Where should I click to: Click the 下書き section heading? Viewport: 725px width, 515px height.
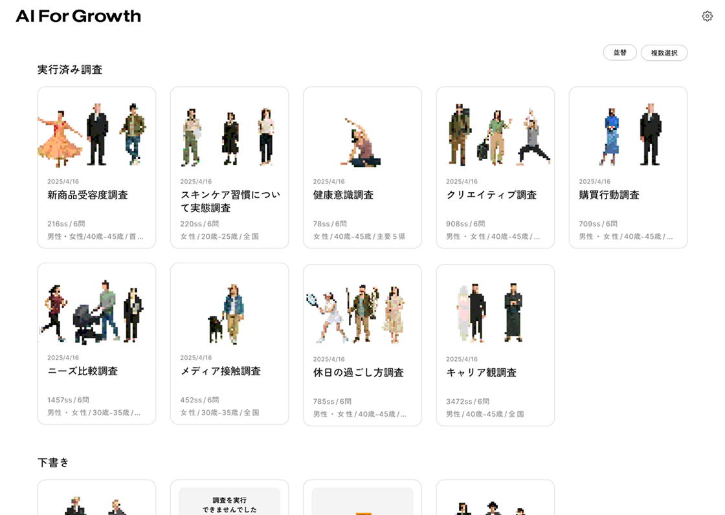tap(53, 463)
